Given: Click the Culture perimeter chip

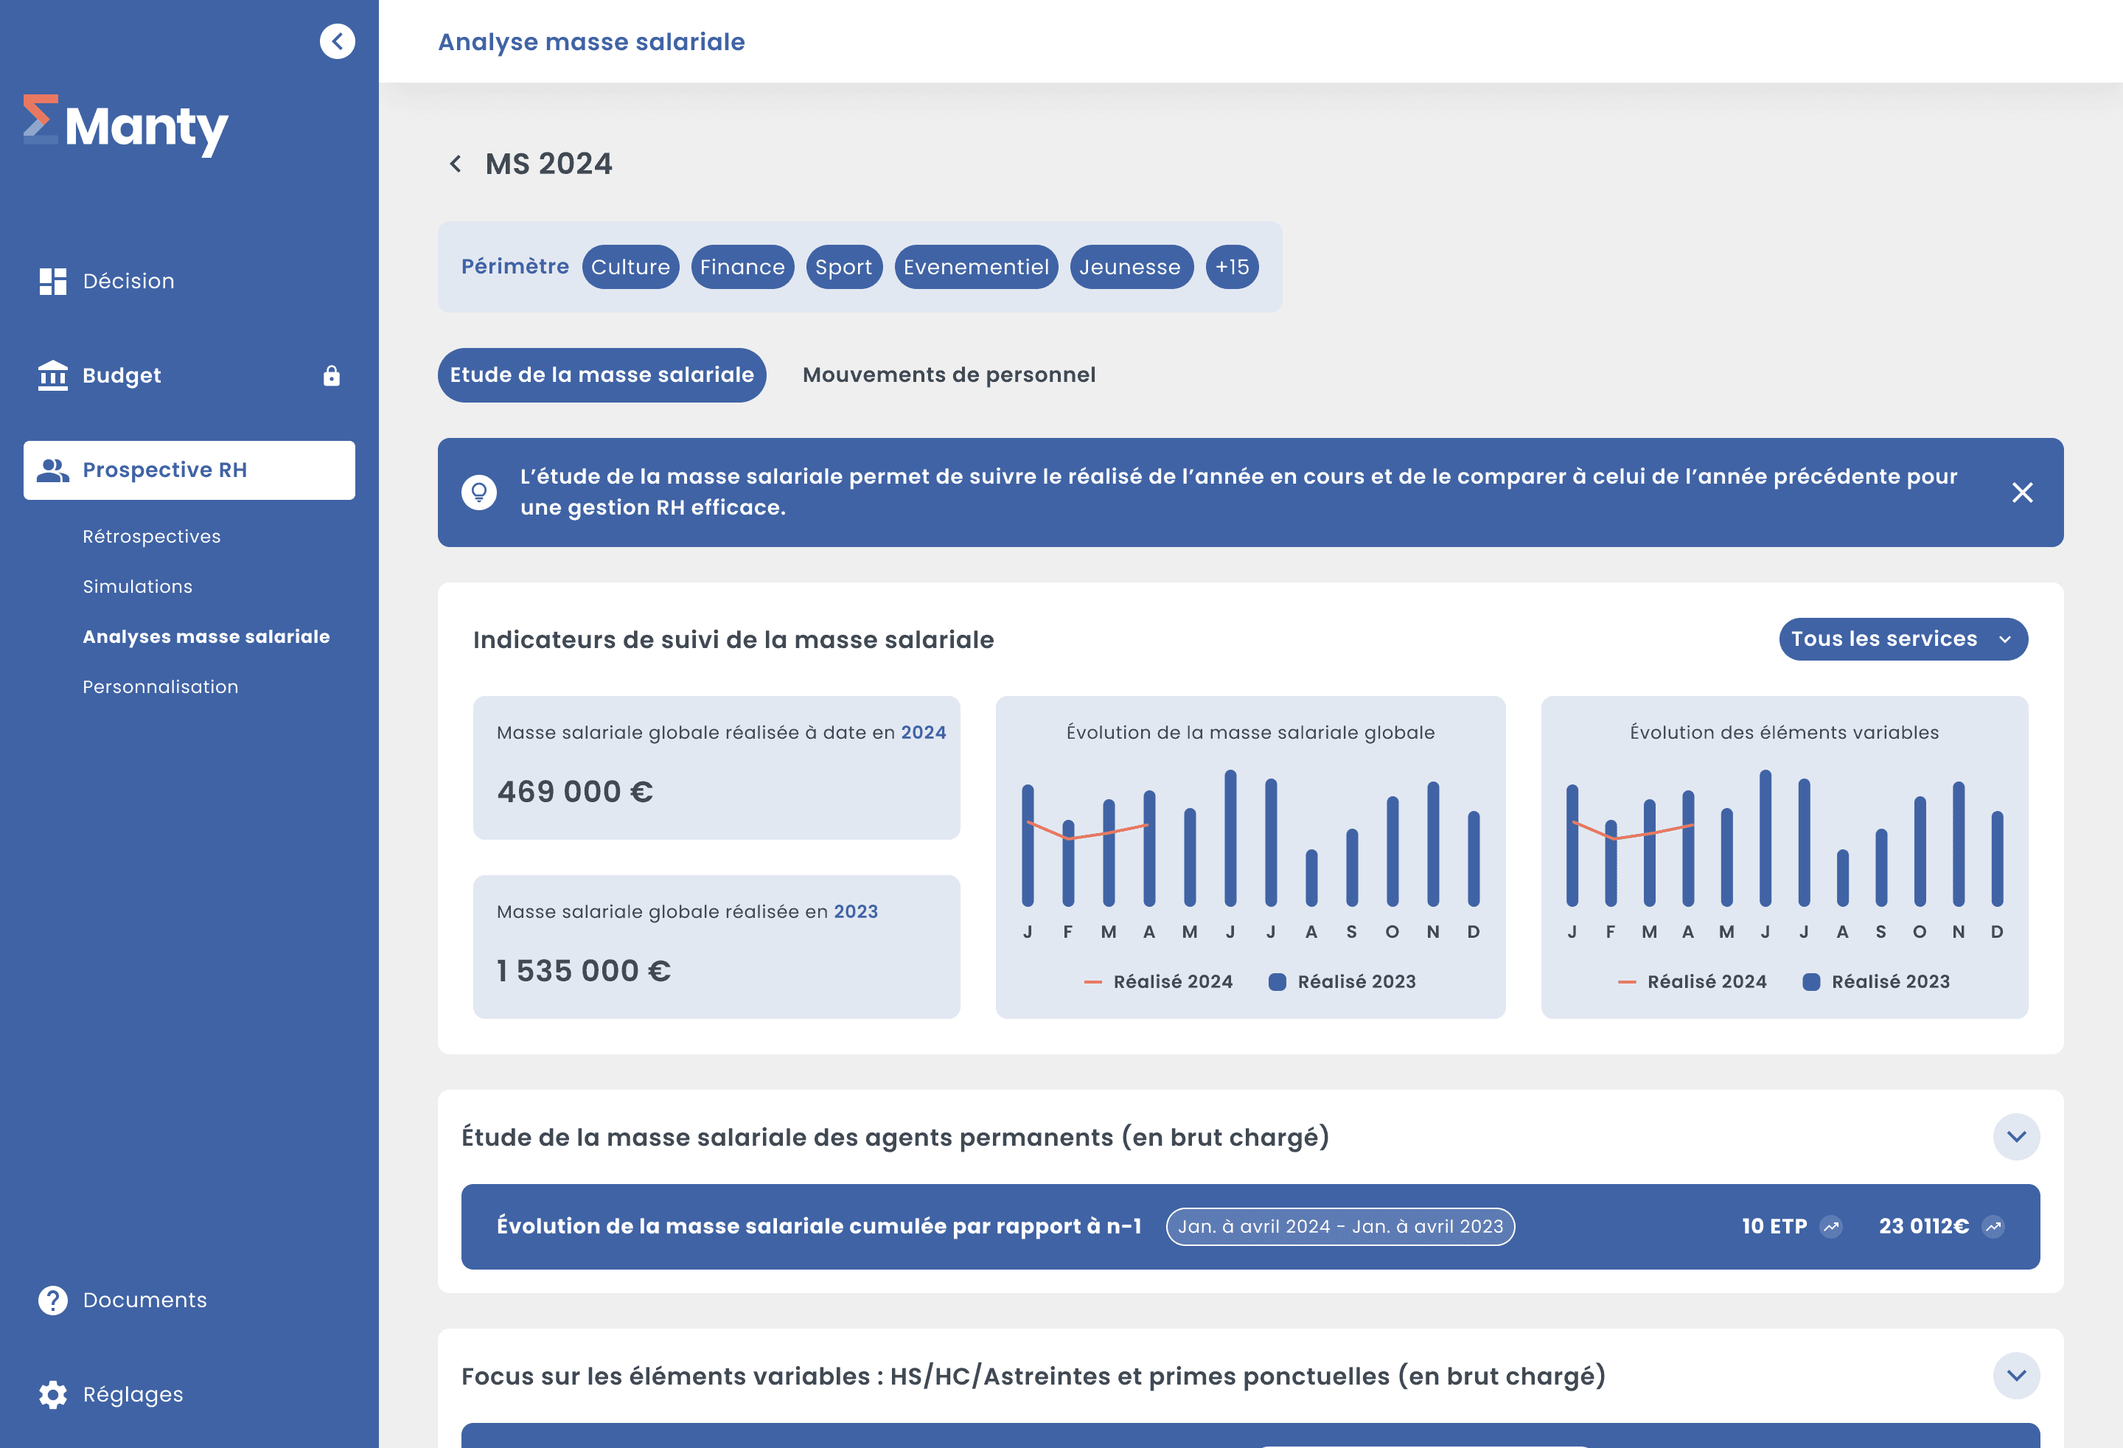Looking at the screenshot, I should coord(630,267).
